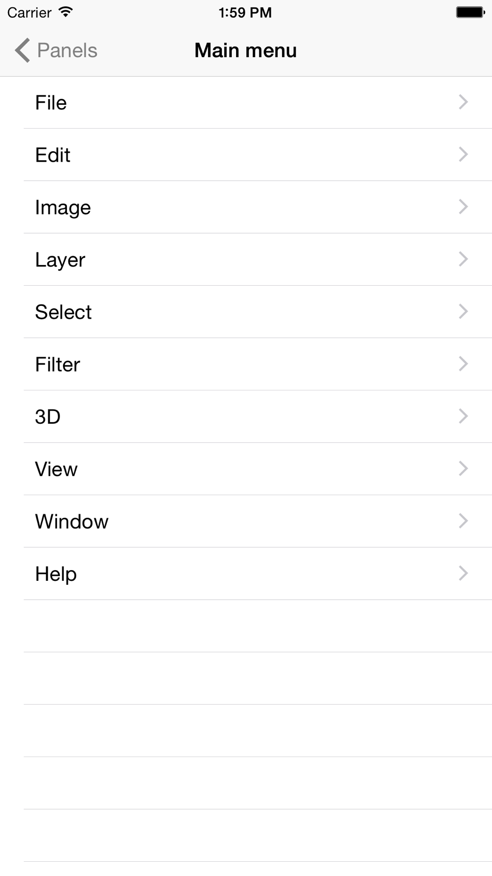Open the Filter menu
The width and height of the screenshot is (492, 876).
coord(246,364)
